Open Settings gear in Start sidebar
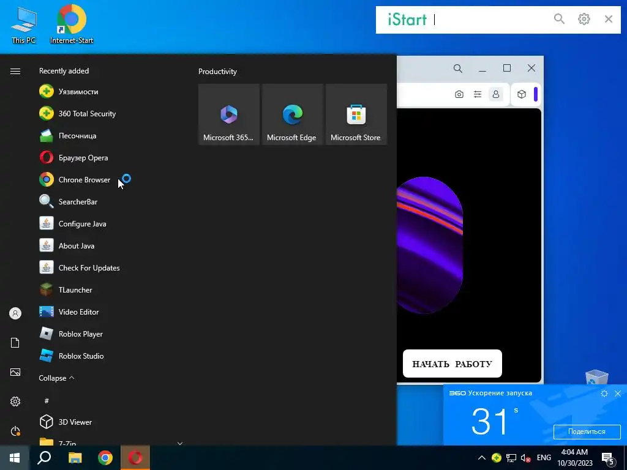The width and height of the screenshot is (627, 470). pyautogui.click(x=15, y=401)
